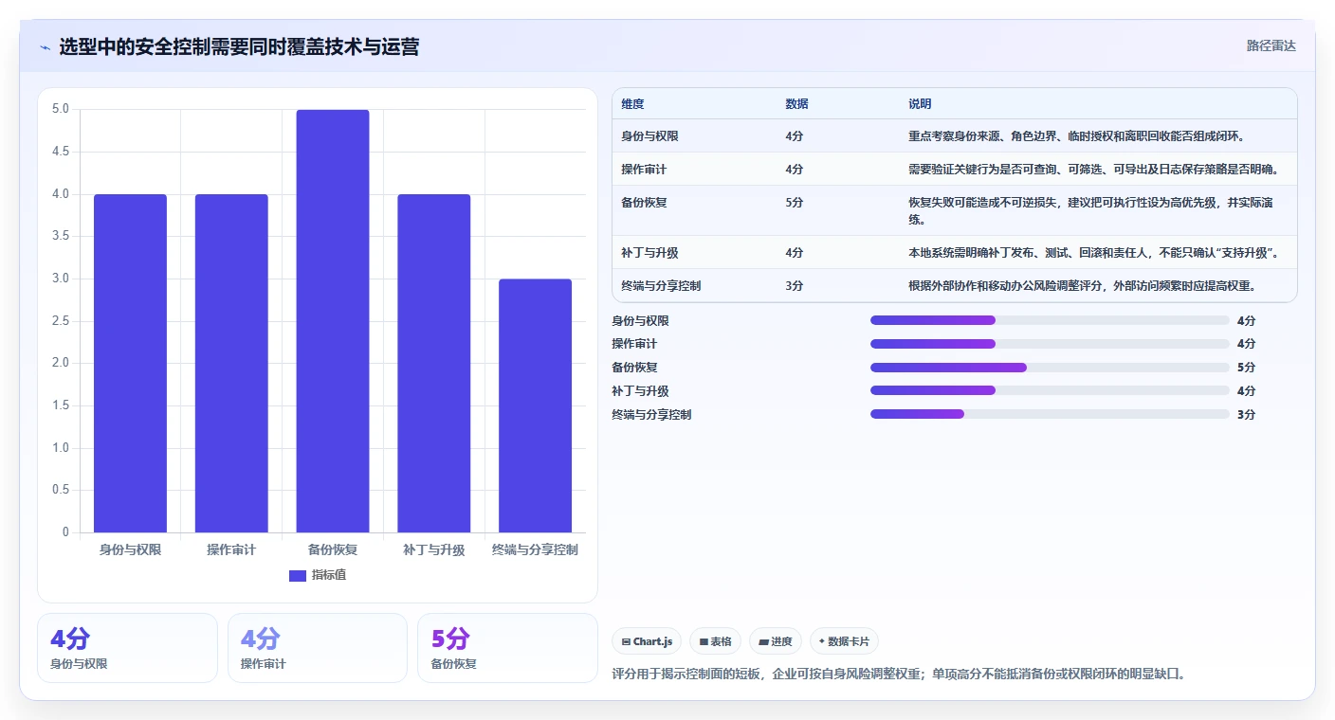Screen dimensions: 1335x720
Task: Click the 路径雷达 label at top right
Action: click(x=1271, y=45)
